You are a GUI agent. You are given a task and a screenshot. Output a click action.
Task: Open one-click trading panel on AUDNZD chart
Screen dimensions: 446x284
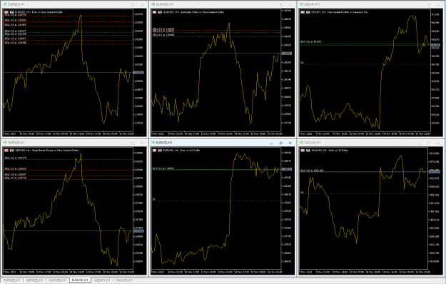pyautogui.click(x=154, y=12)
